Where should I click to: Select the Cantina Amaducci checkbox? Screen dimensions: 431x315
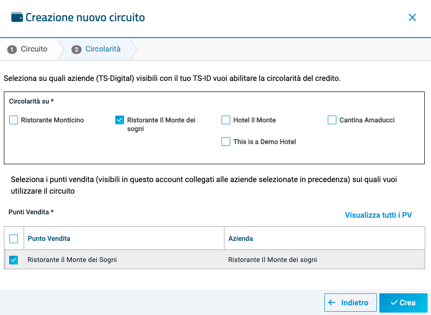tap(332, 120)
